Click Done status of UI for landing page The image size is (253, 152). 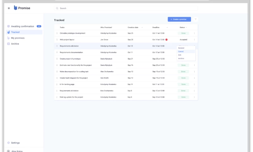[183, 84]
